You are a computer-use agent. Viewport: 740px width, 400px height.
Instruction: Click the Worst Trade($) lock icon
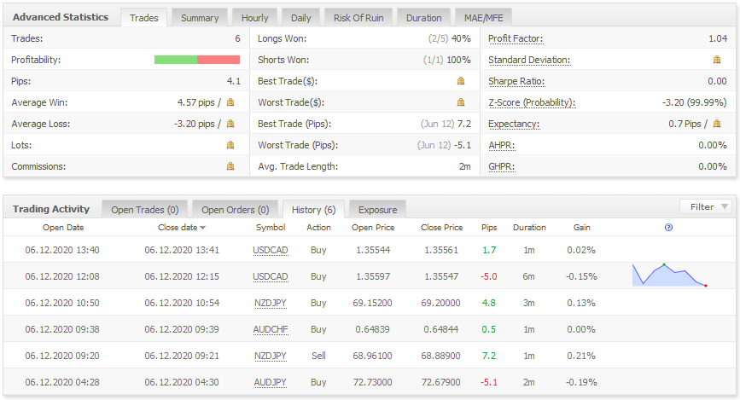(461, 102)
